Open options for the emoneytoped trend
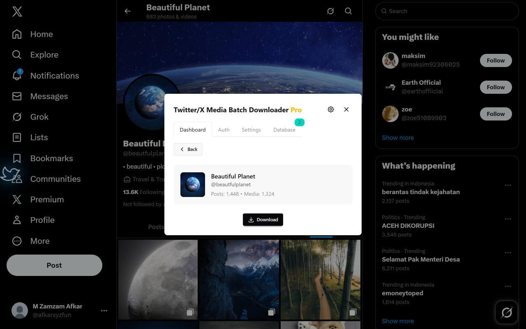Viewport: 526px width, 329px height. [x=508, y=286]
